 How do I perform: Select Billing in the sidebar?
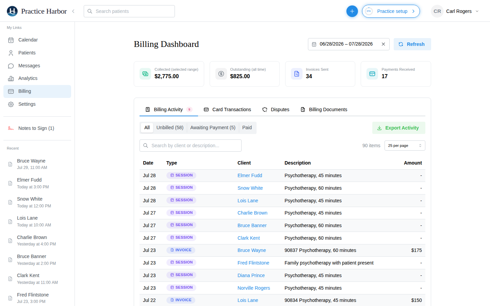coord(37,91)
